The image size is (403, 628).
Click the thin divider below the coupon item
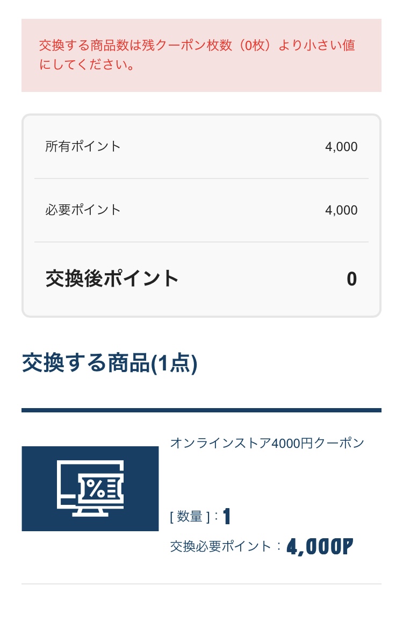pos(201,584)
